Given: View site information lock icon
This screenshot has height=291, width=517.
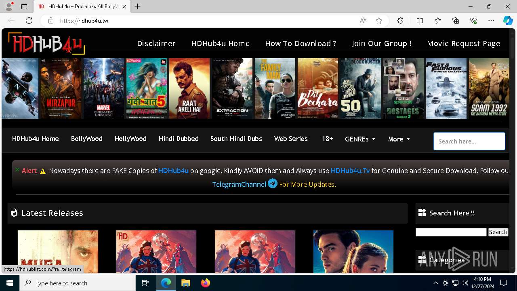Looking at the screenshot, I should pos(51,21).
